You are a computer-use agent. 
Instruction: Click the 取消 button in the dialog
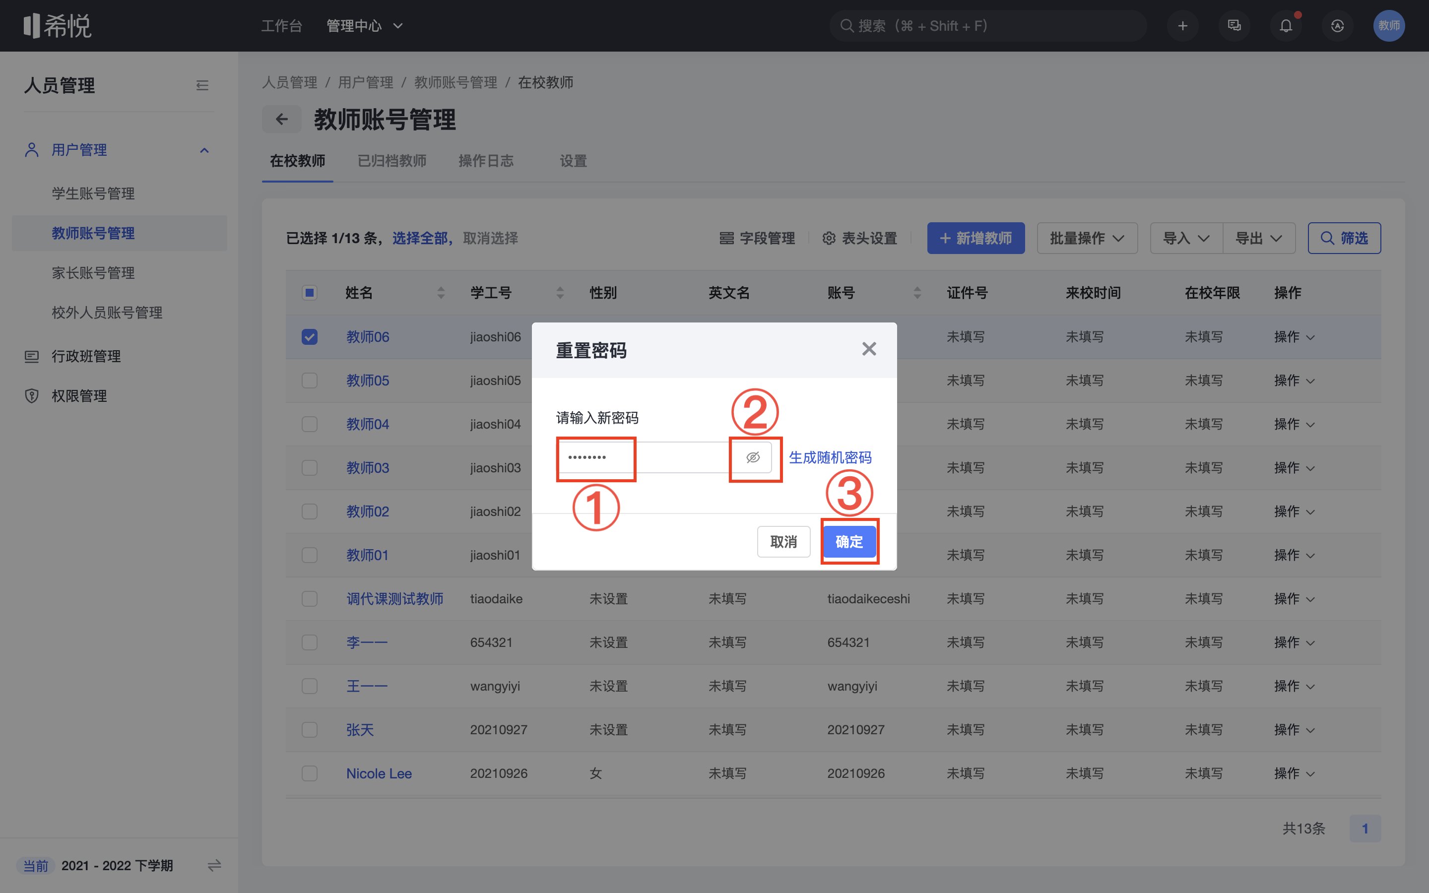783,542
